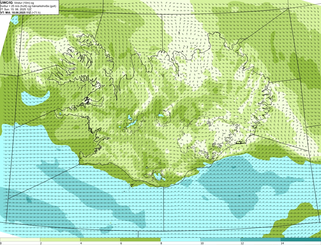Choose the medium teal 12–14 legend segment

[x=261, y=239]
